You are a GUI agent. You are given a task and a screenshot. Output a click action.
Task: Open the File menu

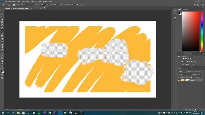click(6, 1)
